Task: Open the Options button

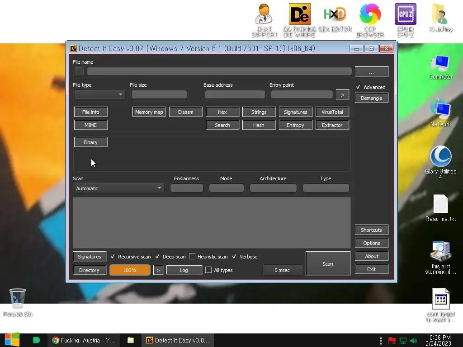Action: (372, 243)
